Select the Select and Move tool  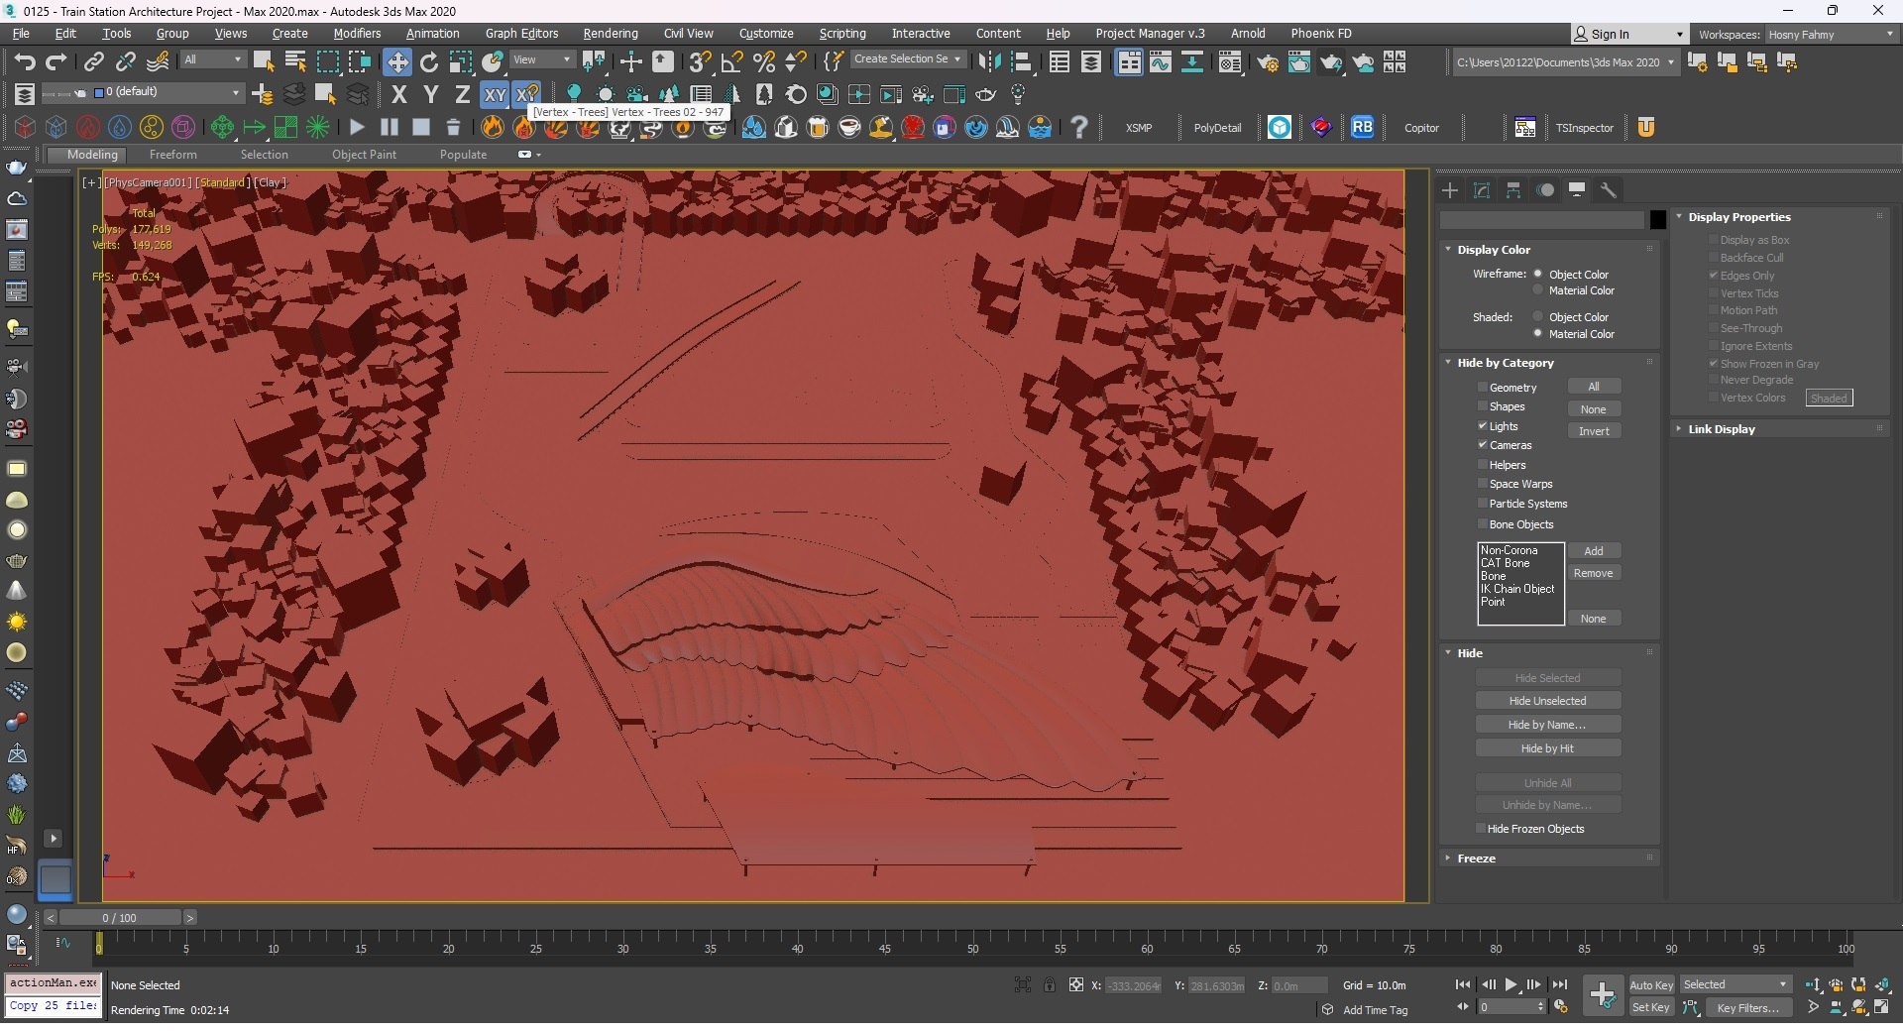(397, 62)
